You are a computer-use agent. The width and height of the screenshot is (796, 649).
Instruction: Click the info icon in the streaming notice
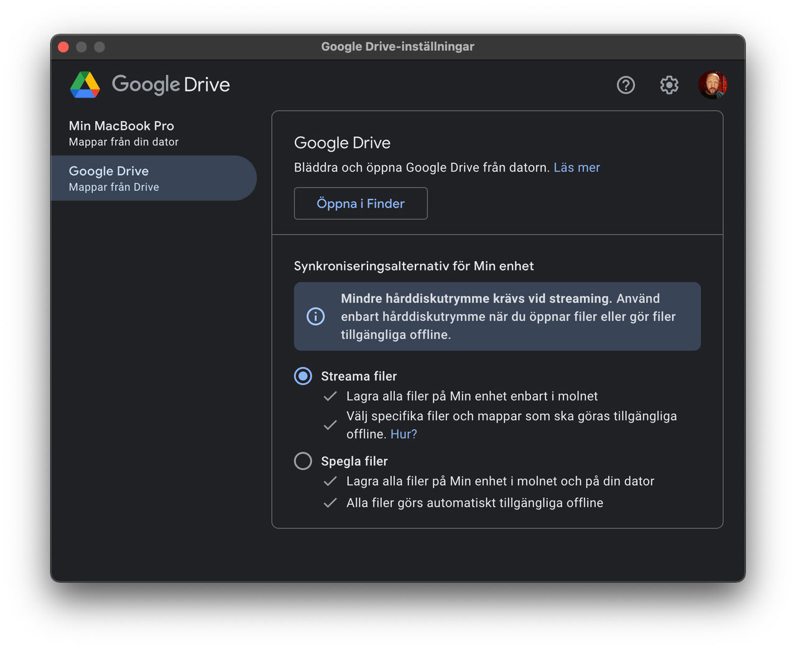click(x=316, y=316)
